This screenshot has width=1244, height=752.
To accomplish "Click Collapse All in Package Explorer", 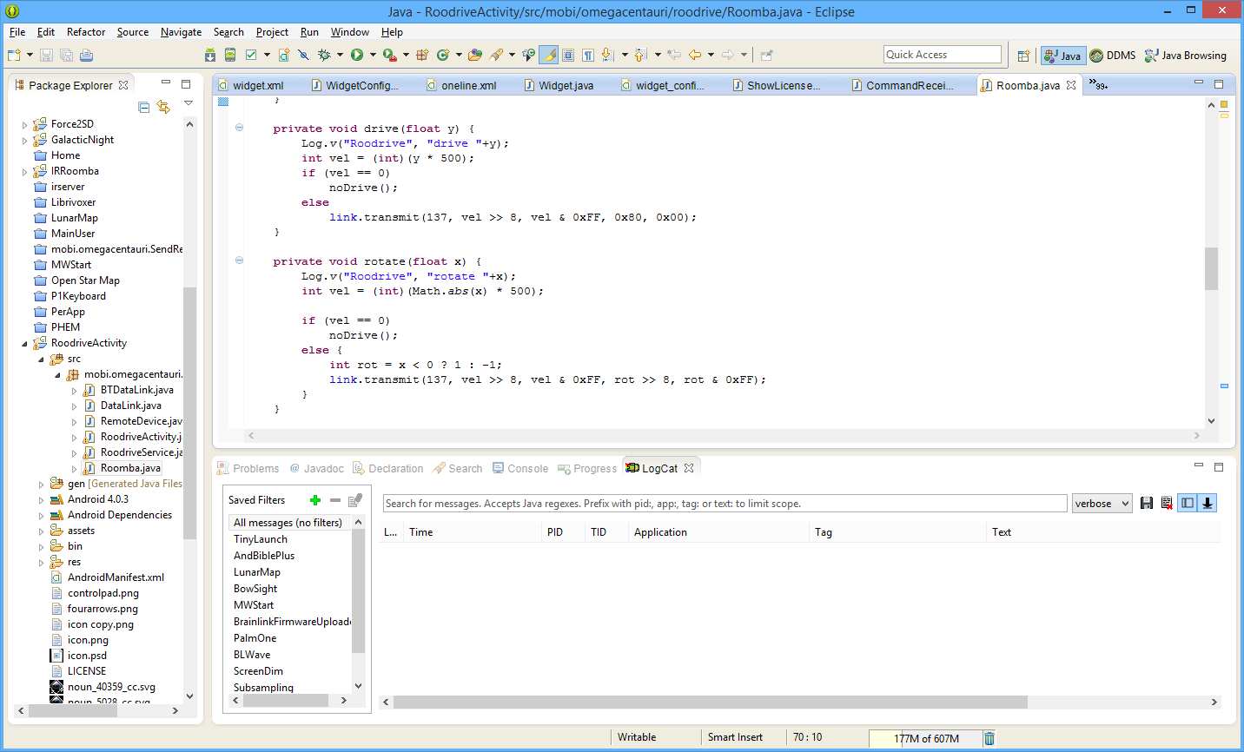I will (x=144, y=107).
